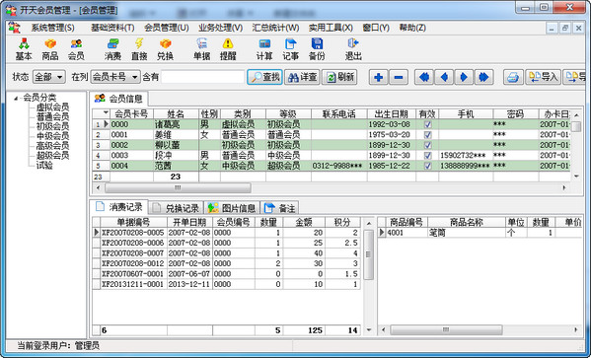This screenshot has width=591, height=358.
Task: Select record XF20131211-0001 in consumption list
Action: (226, 284)
